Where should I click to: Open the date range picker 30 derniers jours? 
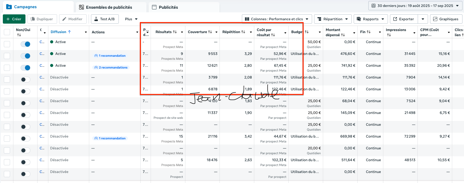coord(415,6)
